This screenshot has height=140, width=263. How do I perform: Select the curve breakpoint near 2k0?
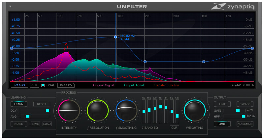(145, 62)
